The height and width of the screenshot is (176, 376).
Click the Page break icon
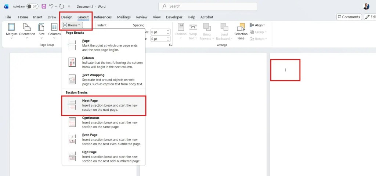[x=72, y=45]
